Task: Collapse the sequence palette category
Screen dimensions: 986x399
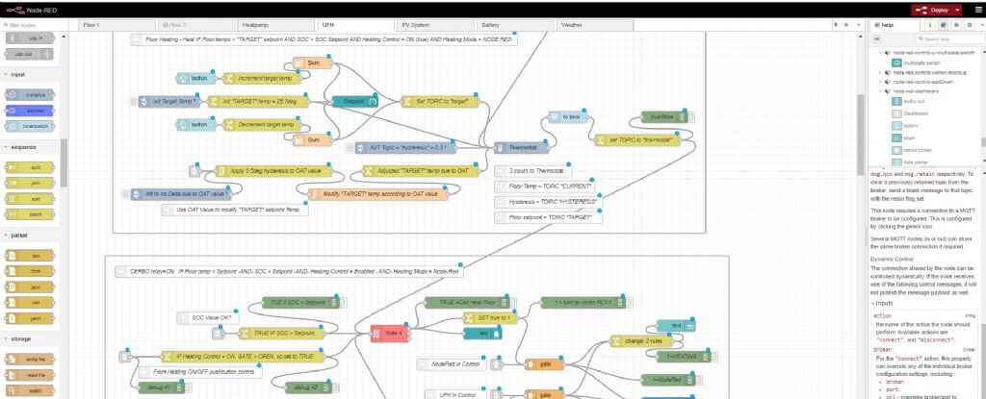Action: [6, 147]
